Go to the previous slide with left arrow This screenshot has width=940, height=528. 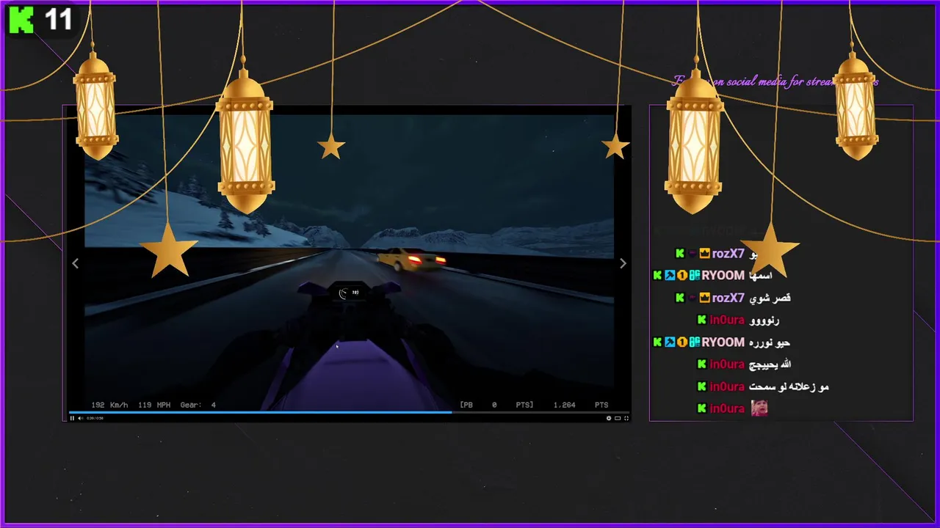click(x=75, y=263)
